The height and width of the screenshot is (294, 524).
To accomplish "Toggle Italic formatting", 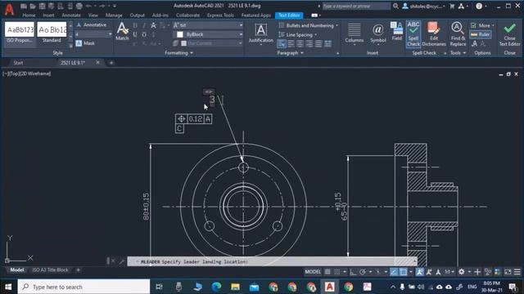I will [144, 25].
